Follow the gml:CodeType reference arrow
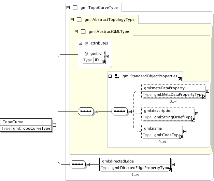The height and width of the screenshot is (181, 214). click(x=181, y=137)
